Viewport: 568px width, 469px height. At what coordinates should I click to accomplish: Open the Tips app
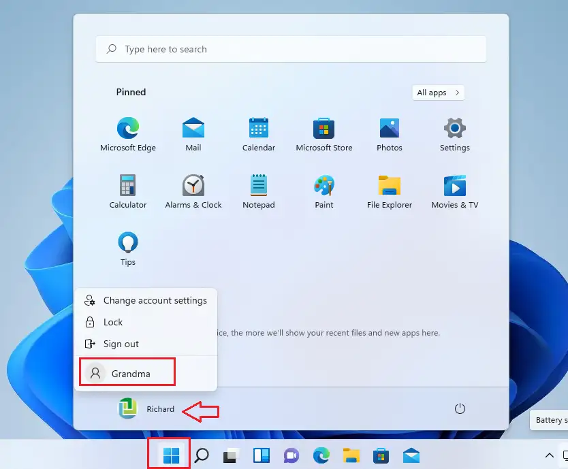(x=128, y=248)
